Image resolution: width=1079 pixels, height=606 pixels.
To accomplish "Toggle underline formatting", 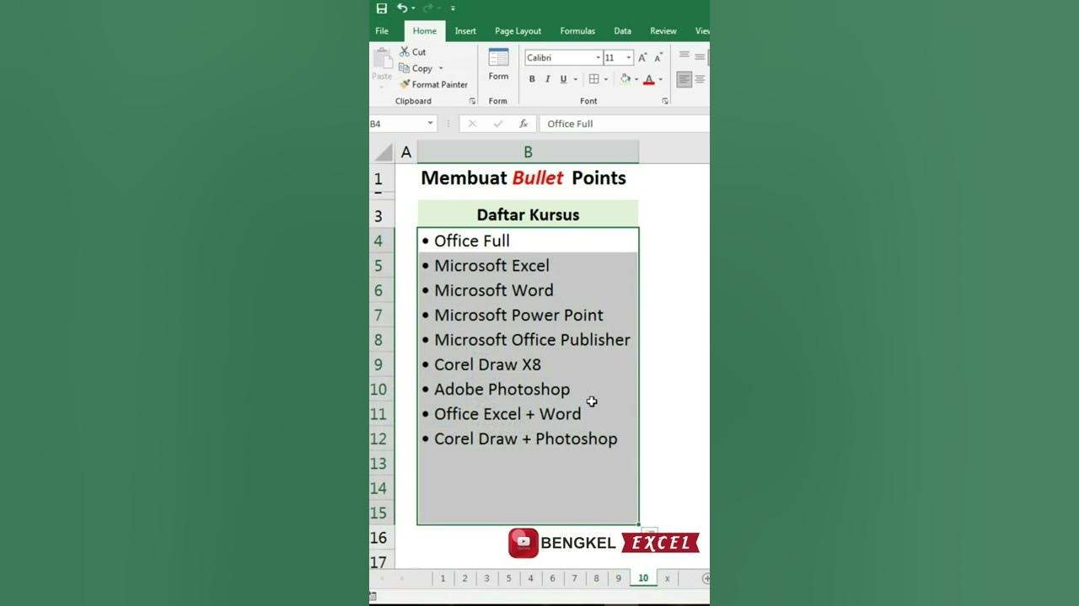I will (x=563, y=79).
